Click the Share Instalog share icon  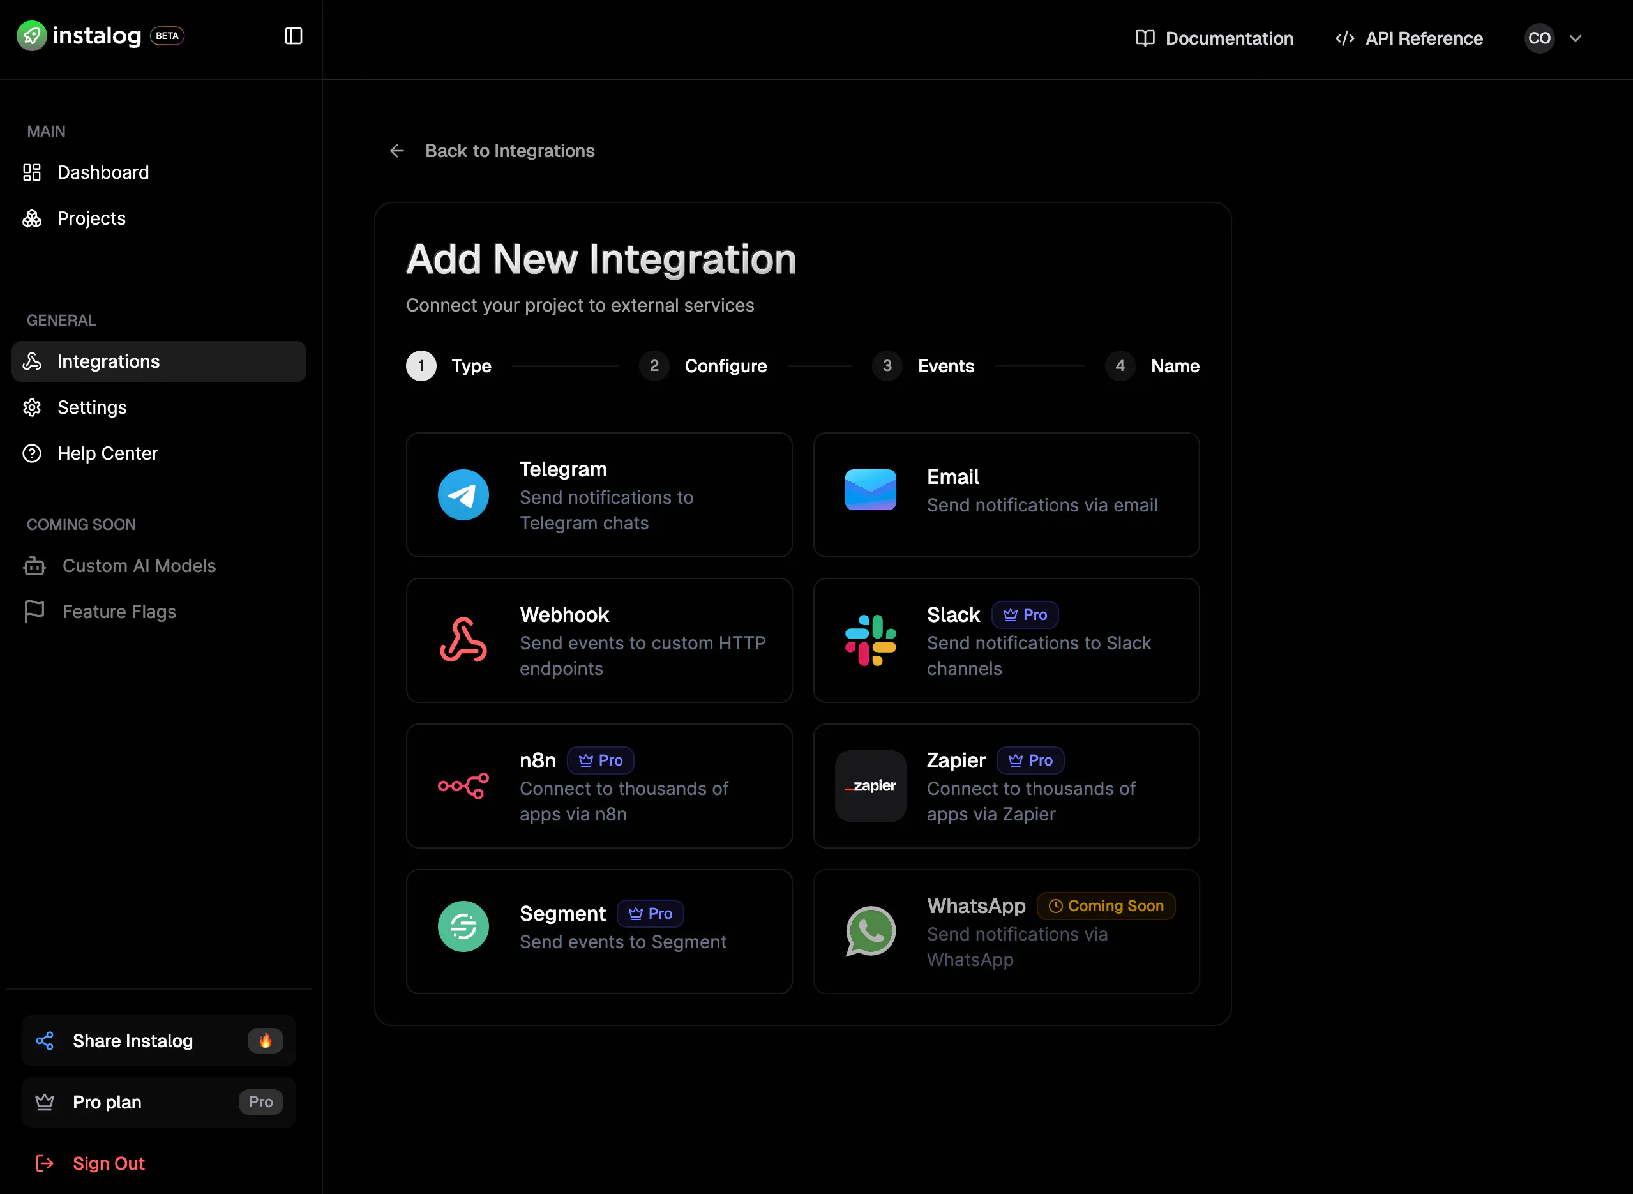pos(45,1041)
